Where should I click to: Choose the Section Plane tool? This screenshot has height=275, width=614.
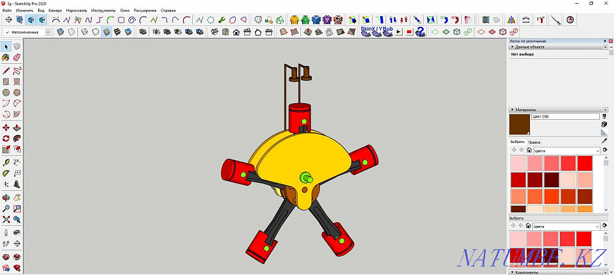pos(17,243)
